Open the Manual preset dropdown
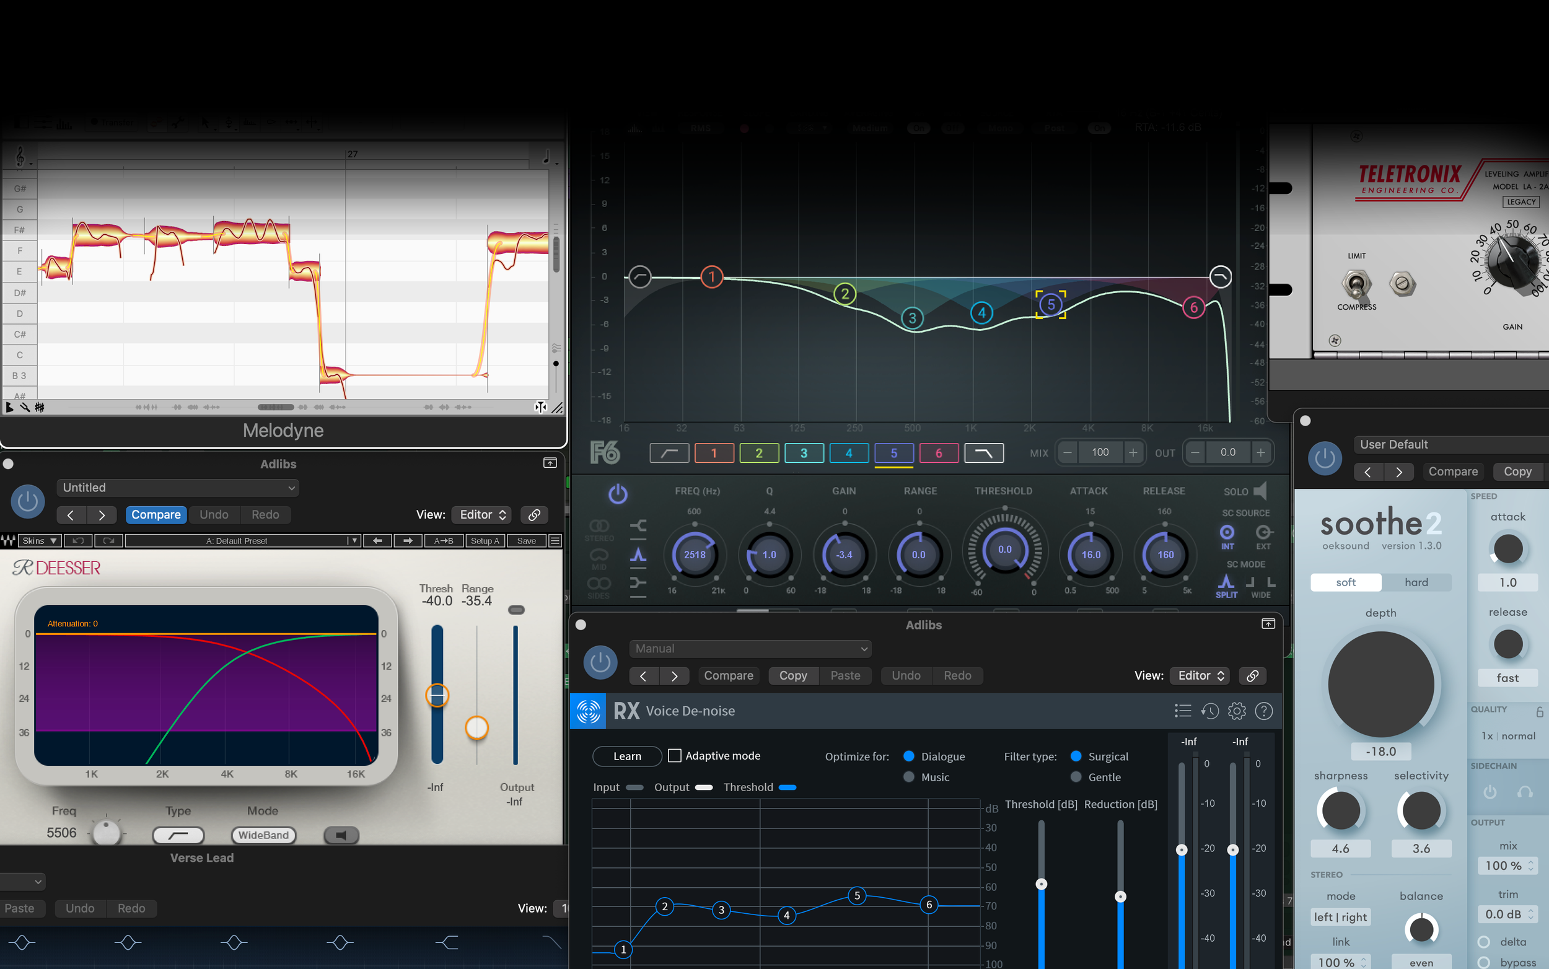Image resolution: width=1549 pixels, height=969 pixels. pos(750,649)
